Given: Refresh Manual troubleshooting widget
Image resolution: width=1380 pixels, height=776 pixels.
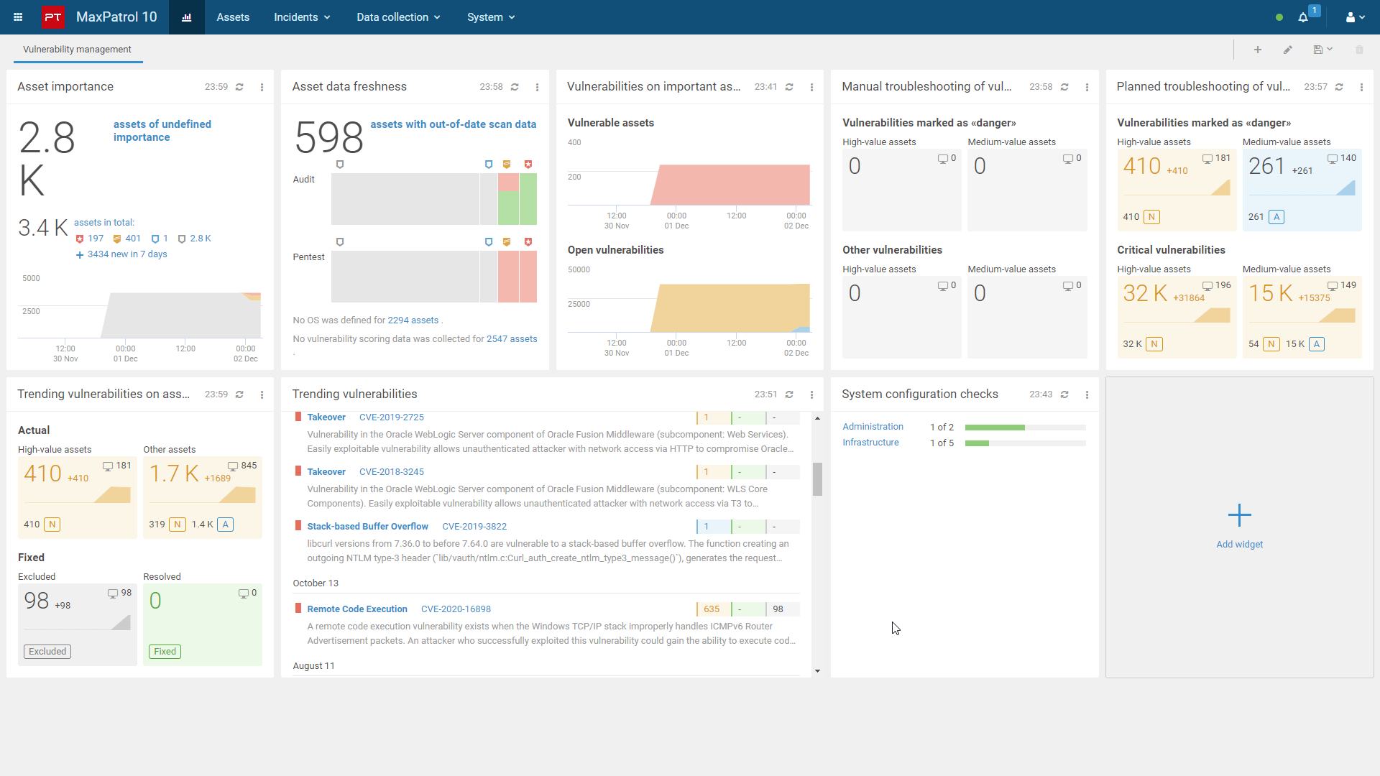Looking at the screenshot, I should [1064, 87].
